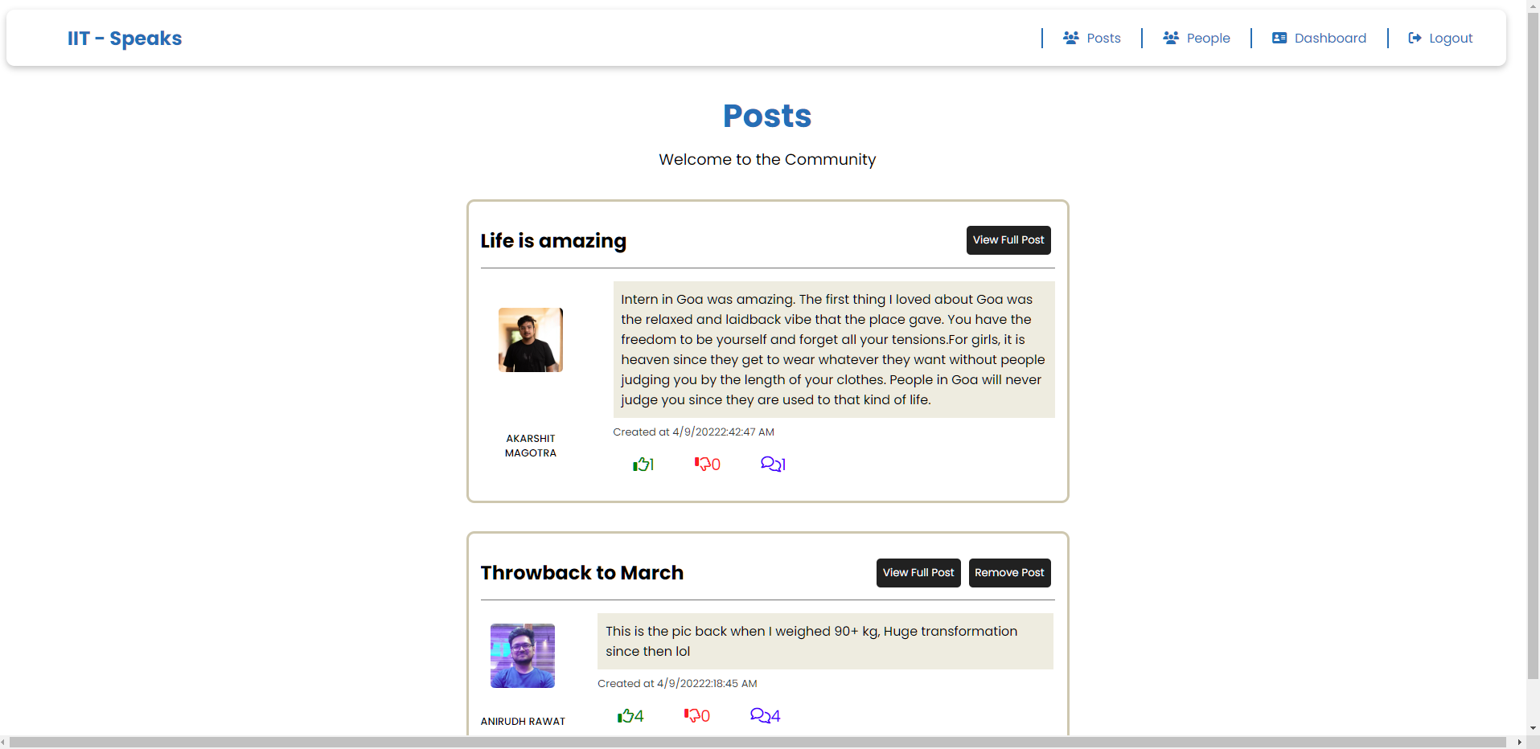This screenshot has width=1540, height=749.
Task: Open the Dashboard page
Action: point(1330,38)
